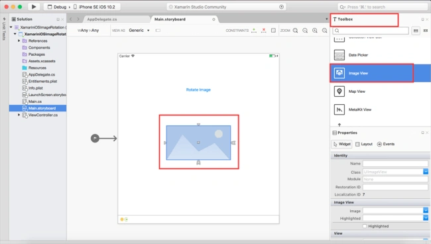The height and width of the screenshot is (244, 431).
Task: Toggle the Highlighted checkbox
Action: click(x=365, y=226)
